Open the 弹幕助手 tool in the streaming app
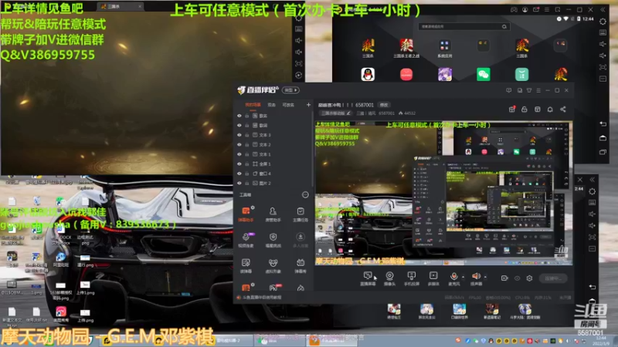 pos(246,214)
